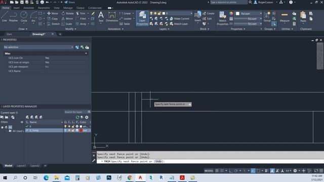Image resolution: width=324 pixels, height=182 pixels.
Task: Click the Paste button
Action: (303, 17)
